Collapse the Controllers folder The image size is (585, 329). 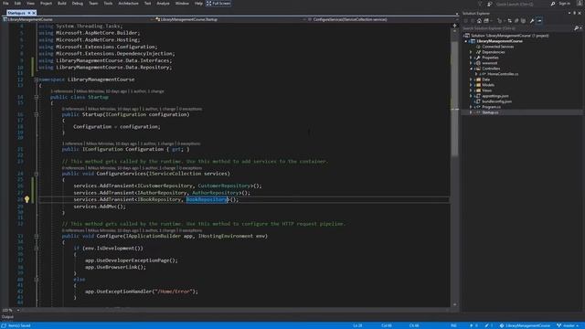(471, 69)
